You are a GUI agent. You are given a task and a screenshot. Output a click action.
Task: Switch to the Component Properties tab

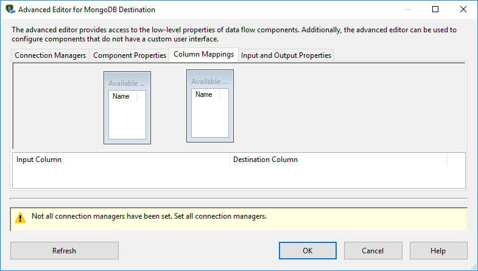129,55
